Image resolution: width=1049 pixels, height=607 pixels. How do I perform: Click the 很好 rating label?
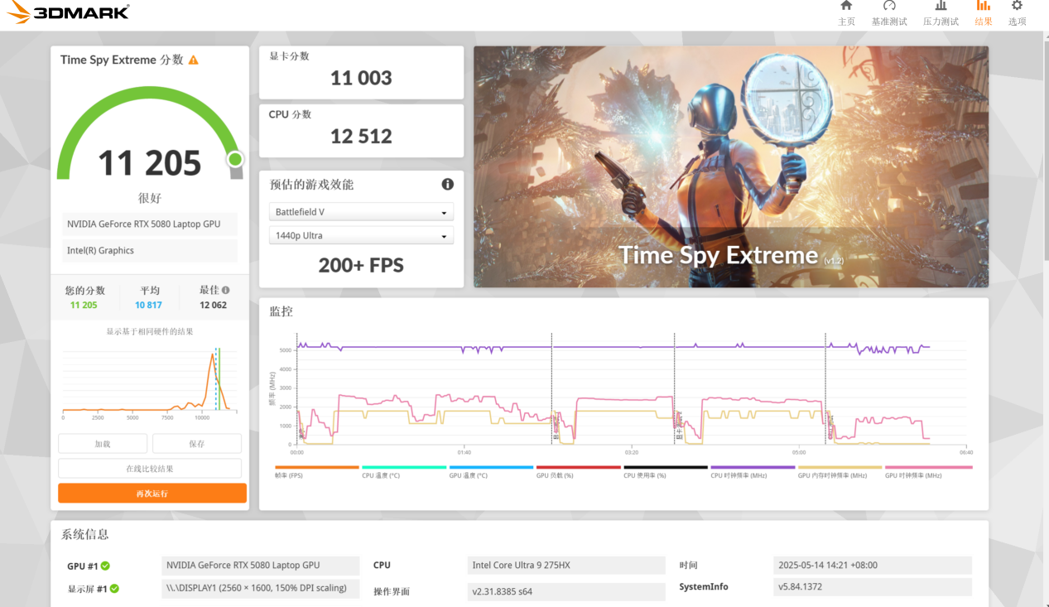(150, 198)
